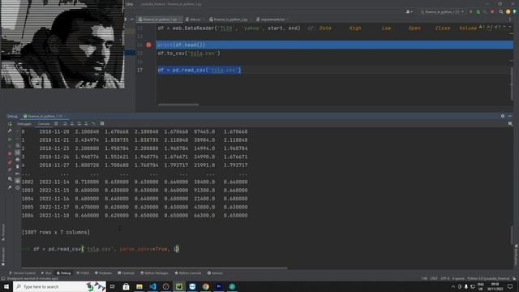Open Microsoft Store from the taskbar
The image size is (519, 292).
click(127, 286)
